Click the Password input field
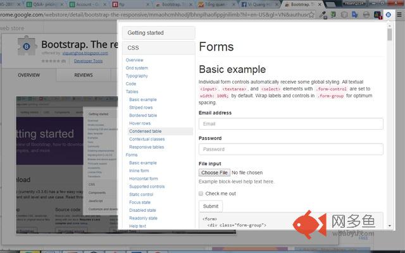Image resolution: width=405 pixels, height=253 pixels. pyautogui.click(x=291, y=149)
